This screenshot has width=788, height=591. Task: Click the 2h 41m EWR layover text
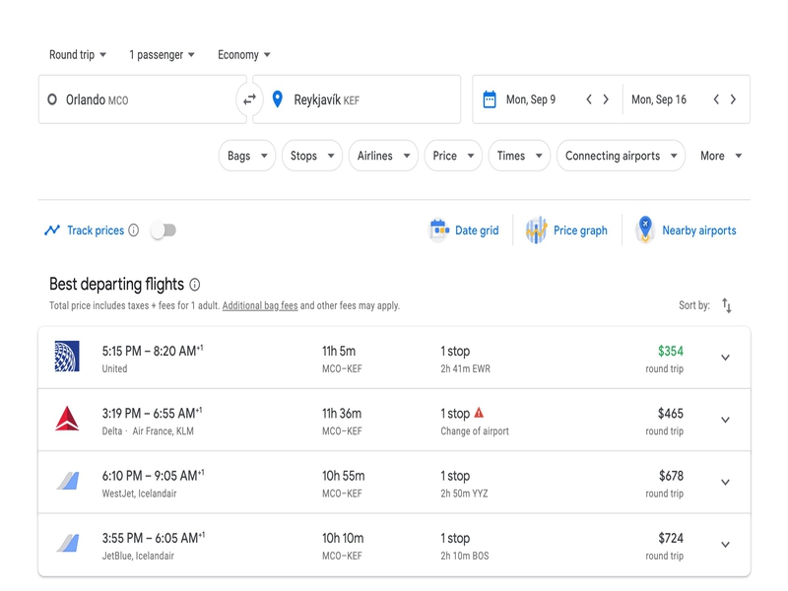pyautogui.click(x=465, y=368)
